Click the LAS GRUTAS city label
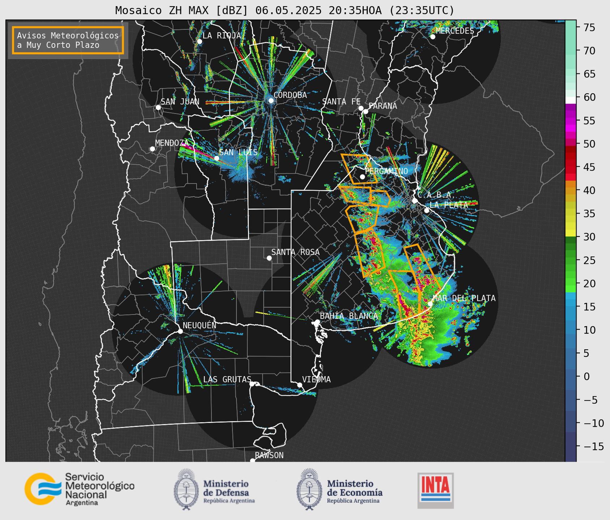 click(x=227, y=379)
